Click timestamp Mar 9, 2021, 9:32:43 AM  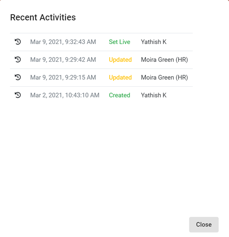(x=63, y=42)
